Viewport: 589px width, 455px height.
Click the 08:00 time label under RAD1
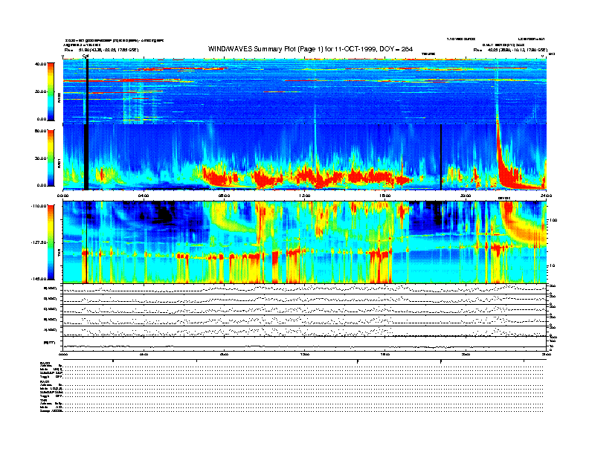tap(224, 196)
